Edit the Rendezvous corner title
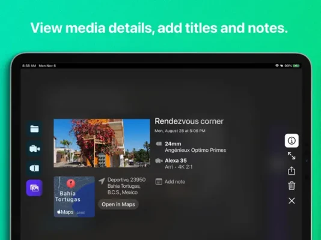Image resolution: width=321 pixels, height=240 pixels. (x=189, y=121)
